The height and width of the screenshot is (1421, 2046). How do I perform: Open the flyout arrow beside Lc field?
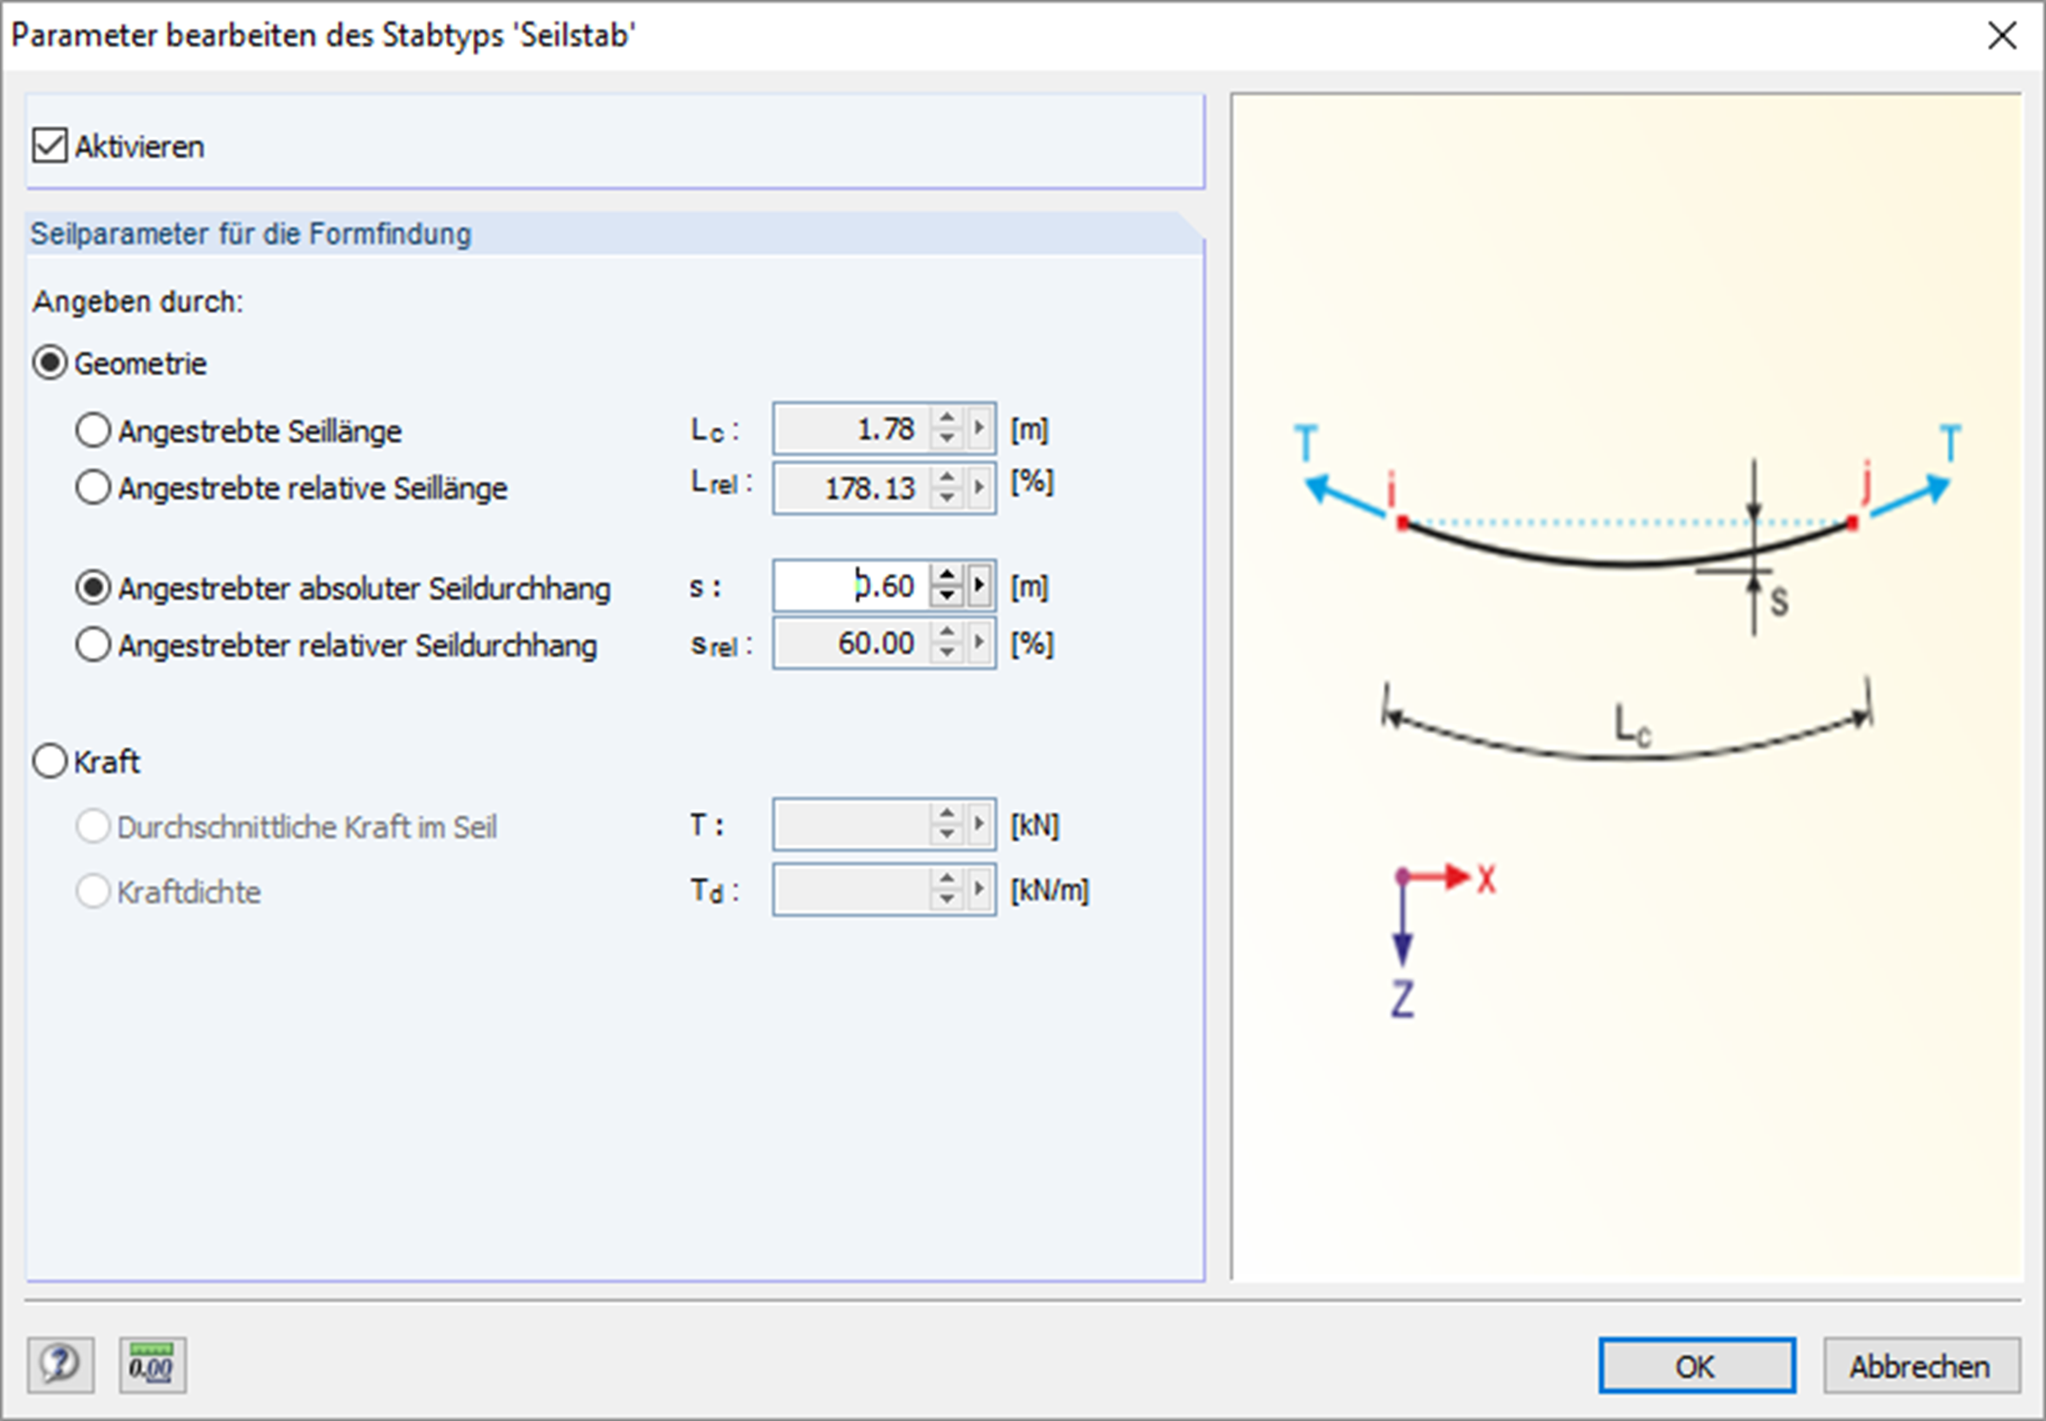(980, 429)
